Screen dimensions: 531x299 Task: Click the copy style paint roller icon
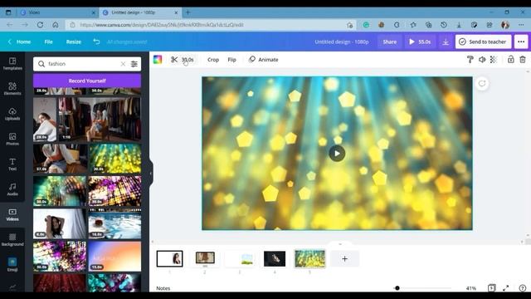[x=470, y=59]
